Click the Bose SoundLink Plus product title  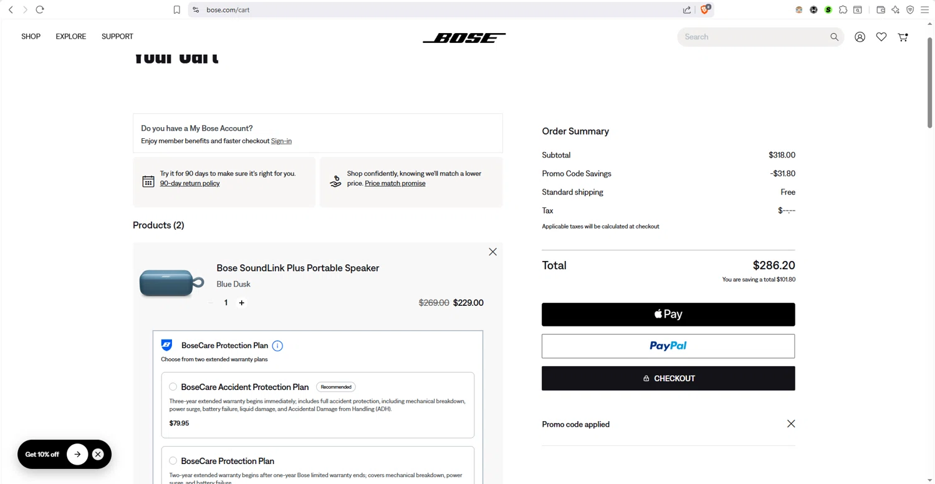298,268
